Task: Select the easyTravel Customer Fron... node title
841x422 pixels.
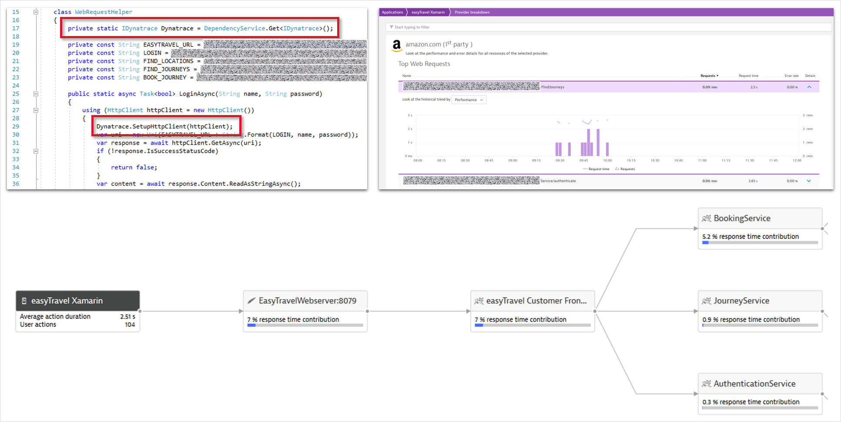Action: (536, 301)
